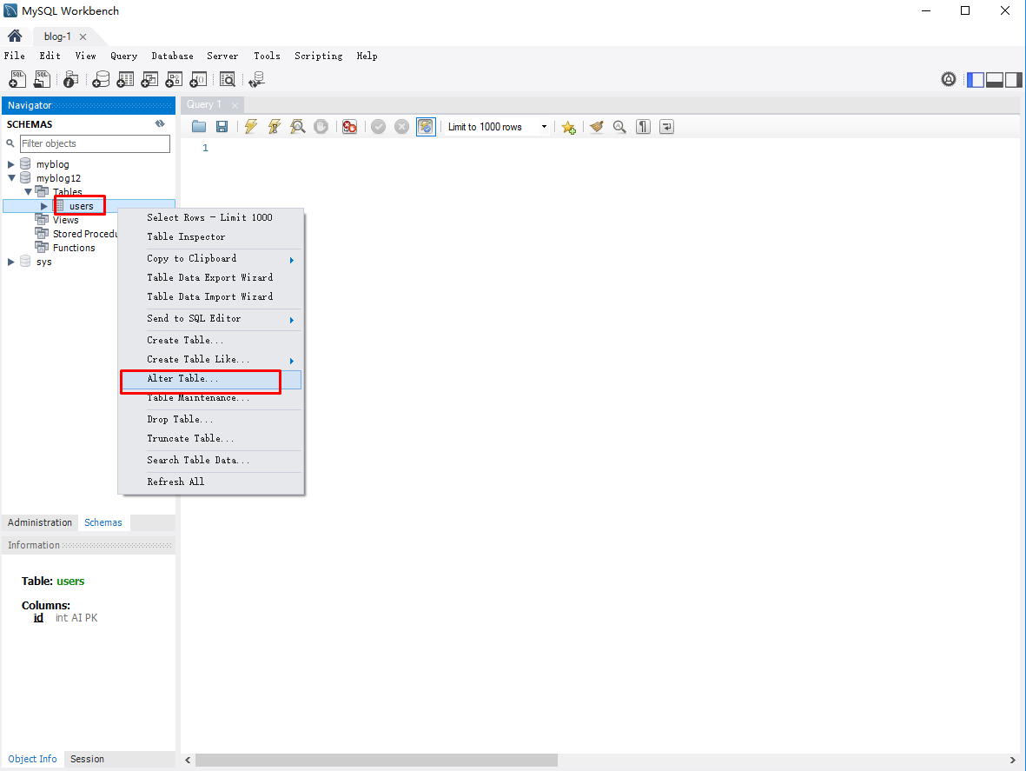
Task: Select the Object Info tab
Action: pyautogui.click(x=33, y=759)
